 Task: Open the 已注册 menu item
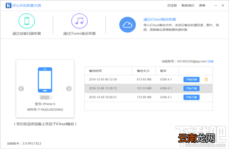click(x=172, y=6)
